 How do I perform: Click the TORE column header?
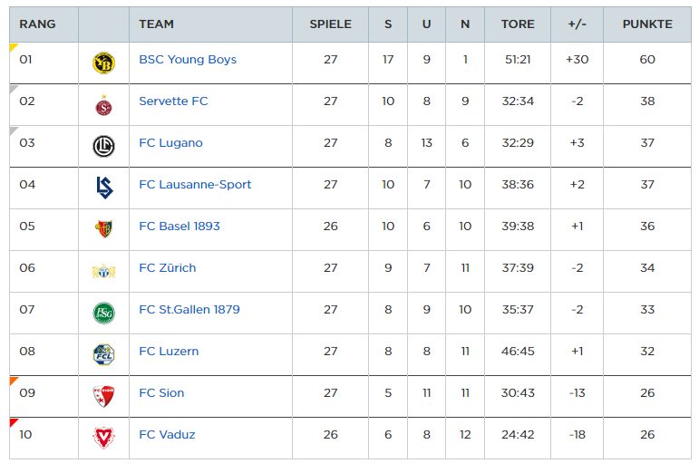[518, 24]
